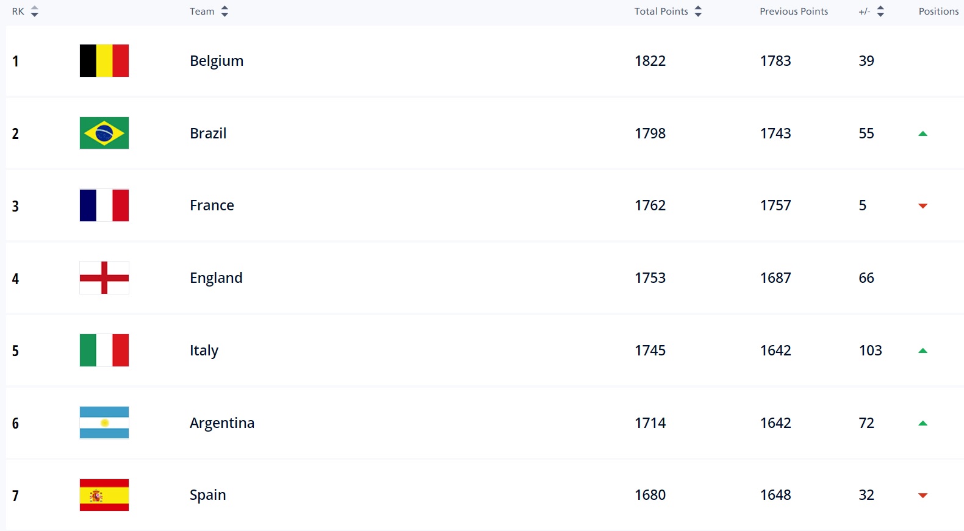Sort table by RK column arrows
This screenshot has height=531, width=964.
click(x=35, y=12)
